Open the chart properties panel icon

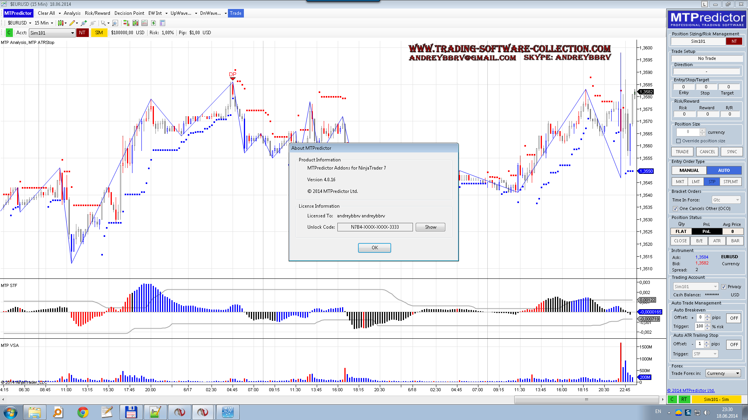[162, 23]
